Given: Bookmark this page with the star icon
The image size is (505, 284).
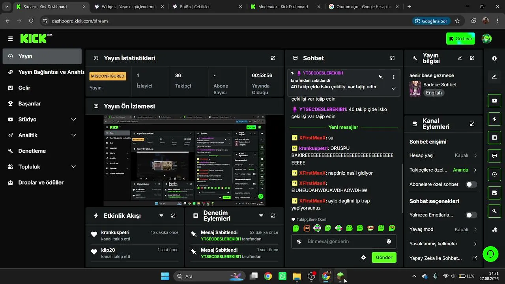Looking at the screenshot, I should coord(457,21).
